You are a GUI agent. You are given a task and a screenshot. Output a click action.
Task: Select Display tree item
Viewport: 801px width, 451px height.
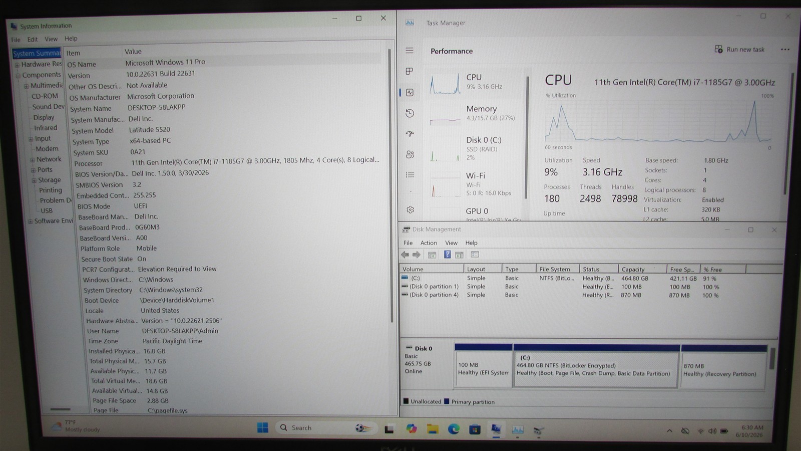pos(44,117)
